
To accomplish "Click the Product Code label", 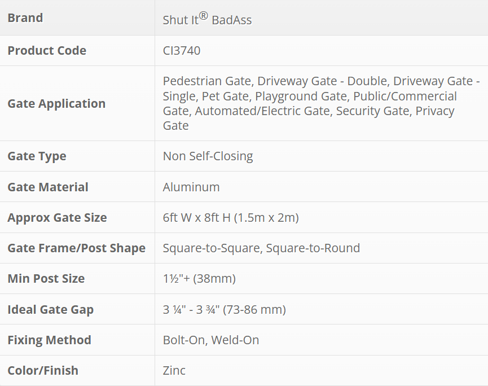I will tap(47, 51).
